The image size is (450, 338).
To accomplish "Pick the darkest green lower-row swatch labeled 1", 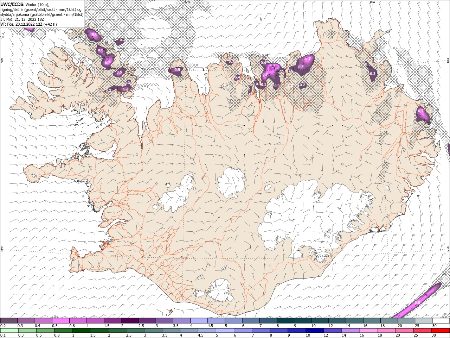I will pyautogui.click(x=81, y=331).
